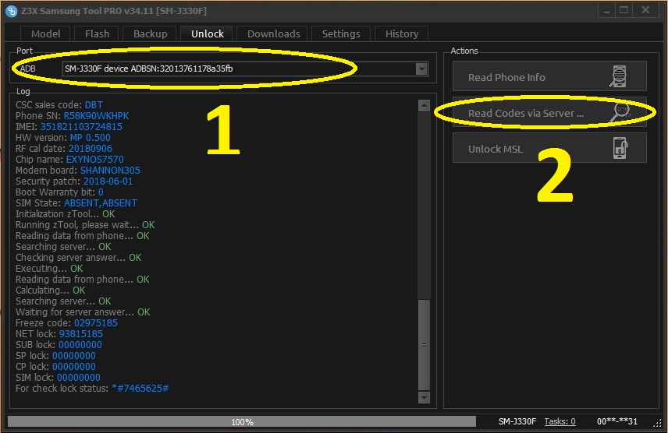Image resolution: width=668 pixels, height=433 pixels.
Task: Open the Model tab
Action: (45, 33)
